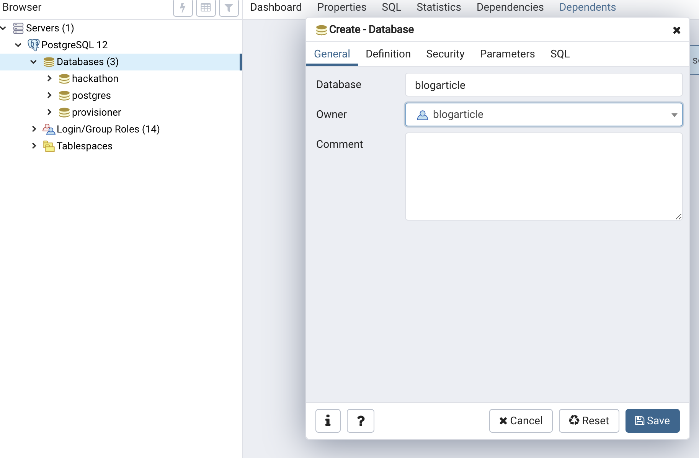Switch to the Definition tab
This screenshot has height=458, width=699.
(x=388, y=54)
